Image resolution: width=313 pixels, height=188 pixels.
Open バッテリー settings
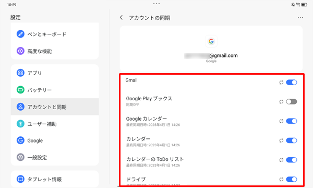point(55,90)
